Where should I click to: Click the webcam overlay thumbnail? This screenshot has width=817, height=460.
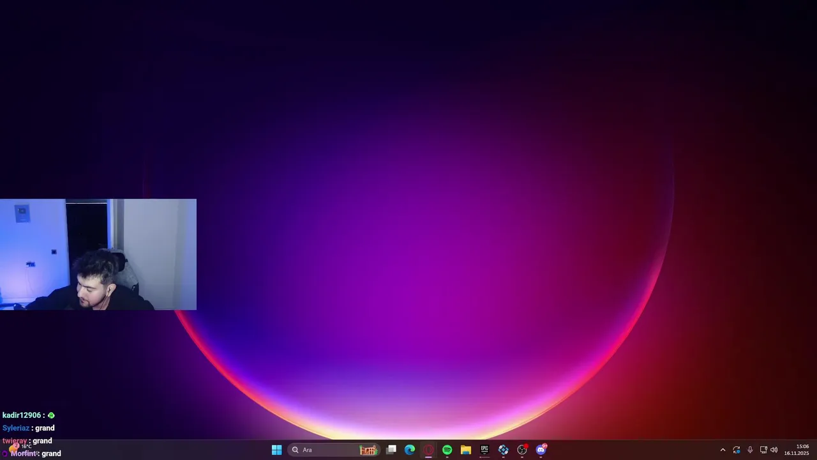[x=98, y=254]
